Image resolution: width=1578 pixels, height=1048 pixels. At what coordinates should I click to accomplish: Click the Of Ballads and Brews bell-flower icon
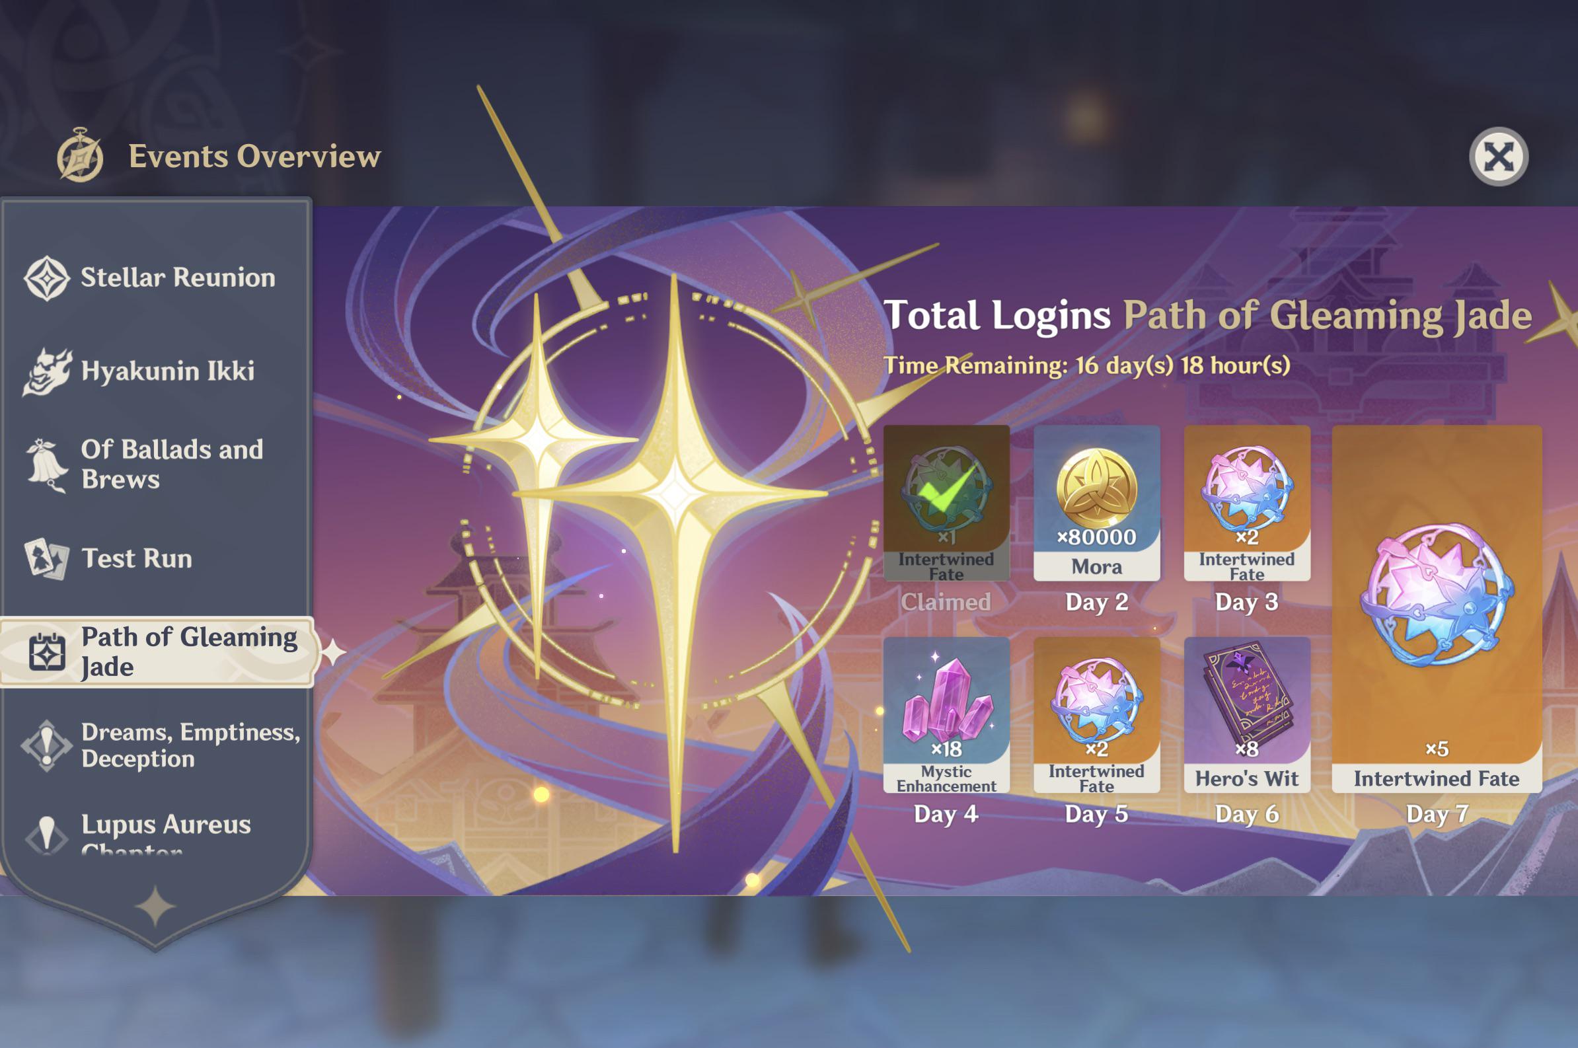point(46,465)
